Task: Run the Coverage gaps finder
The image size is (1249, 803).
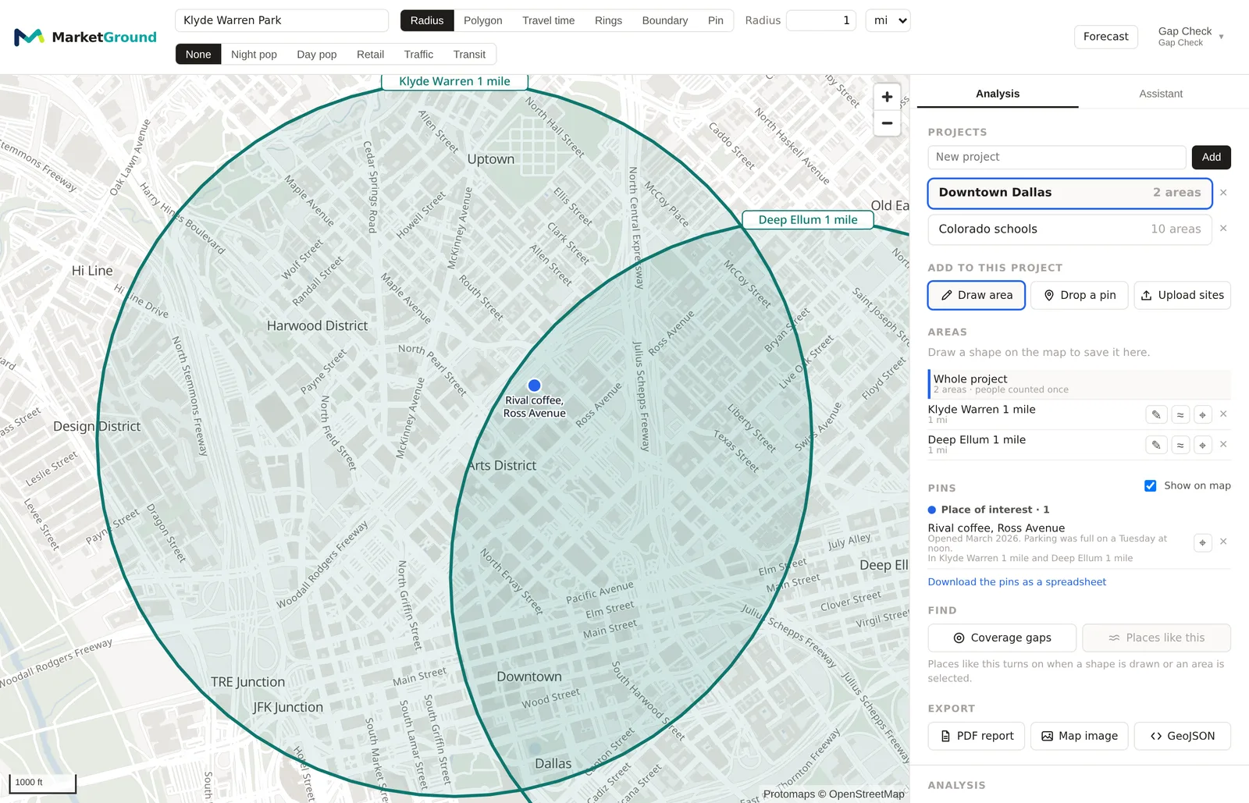Action: (1002, 638)
